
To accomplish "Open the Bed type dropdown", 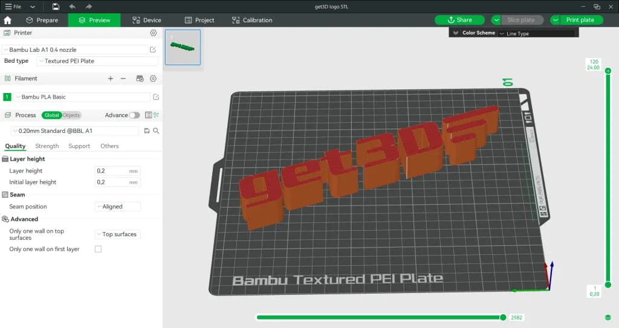I will 97,61.
